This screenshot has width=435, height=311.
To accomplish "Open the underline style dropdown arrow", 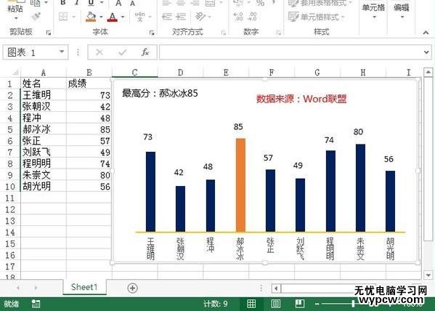I will (102, 2).
